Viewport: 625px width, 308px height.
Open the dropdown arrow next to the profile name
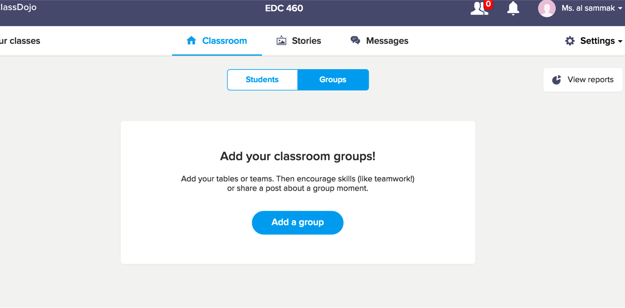click(x=620, y=8)
